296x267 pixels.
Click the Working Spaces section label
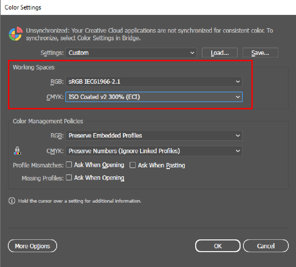(x=34, y=67)
